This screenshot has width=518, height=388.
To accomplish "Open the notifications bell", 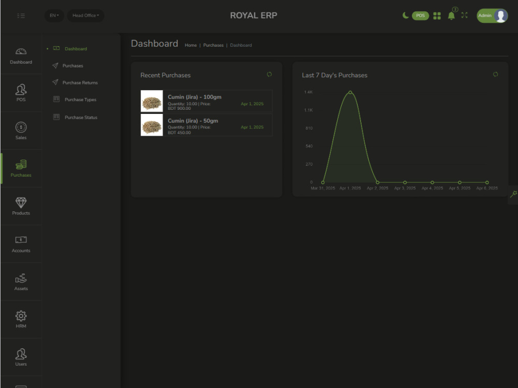I will pos(451,16).
